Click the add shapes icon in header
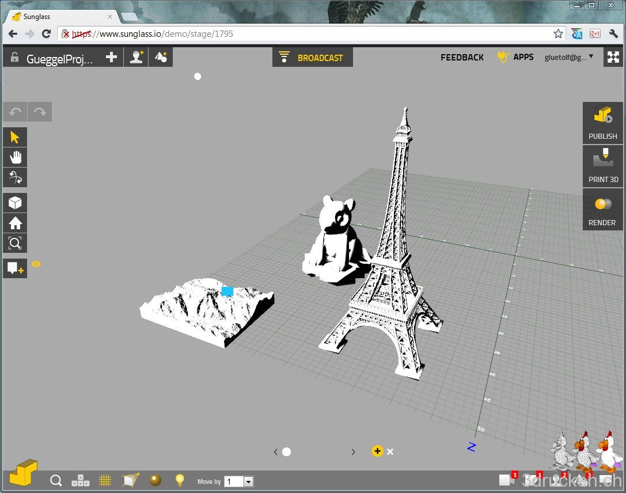This screenshot has height=493, width=626. (161, 57)
